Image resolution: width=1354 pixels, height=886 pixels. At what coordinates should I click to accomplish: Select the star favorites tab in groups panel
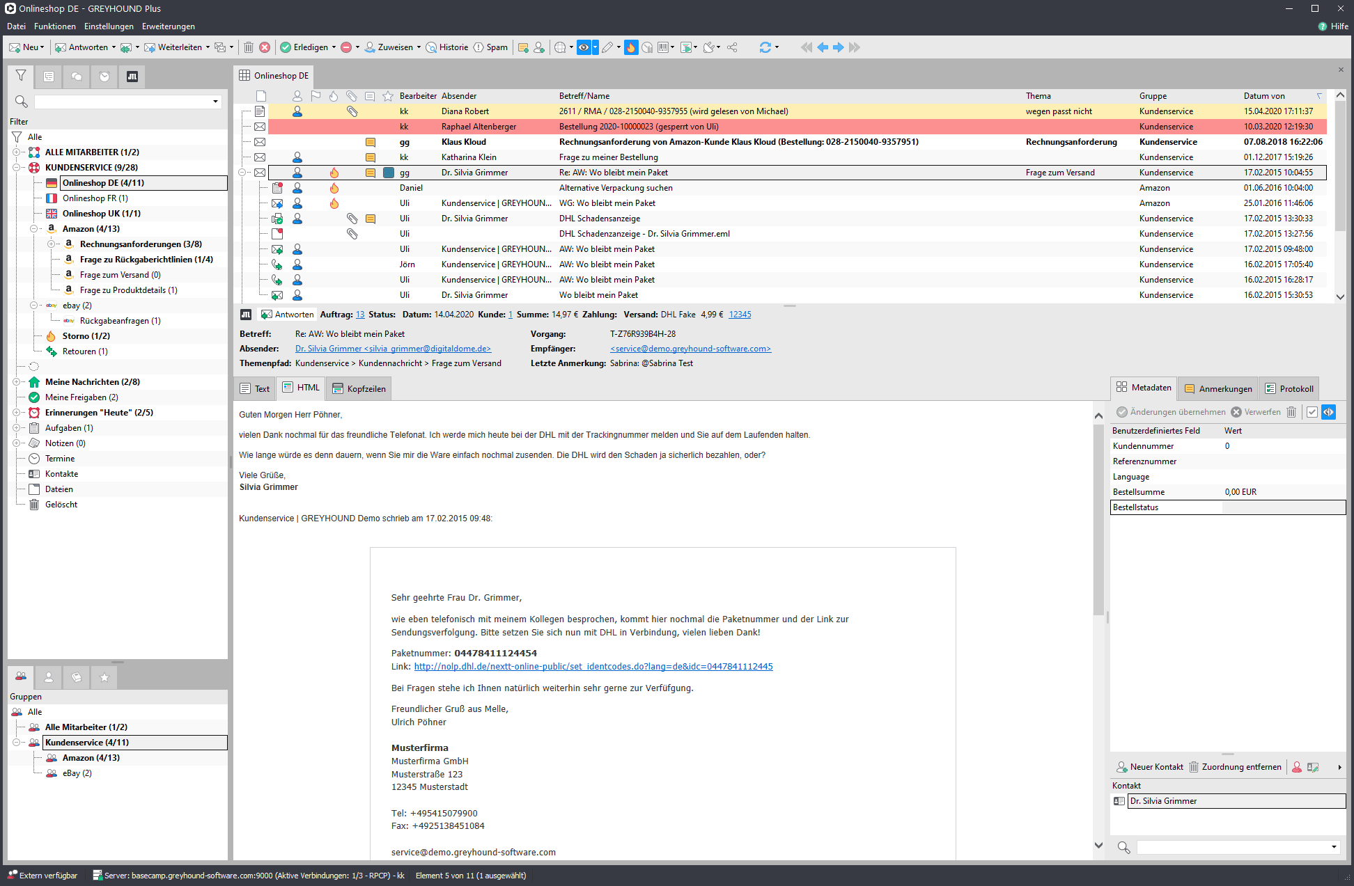click(104, 677)
